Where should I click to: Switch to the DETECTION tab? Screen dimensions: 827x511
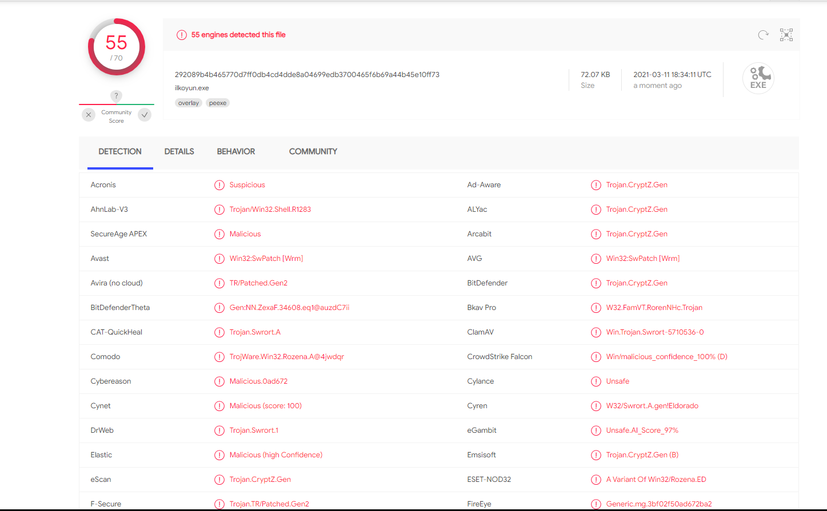click(x=120, y=151)
